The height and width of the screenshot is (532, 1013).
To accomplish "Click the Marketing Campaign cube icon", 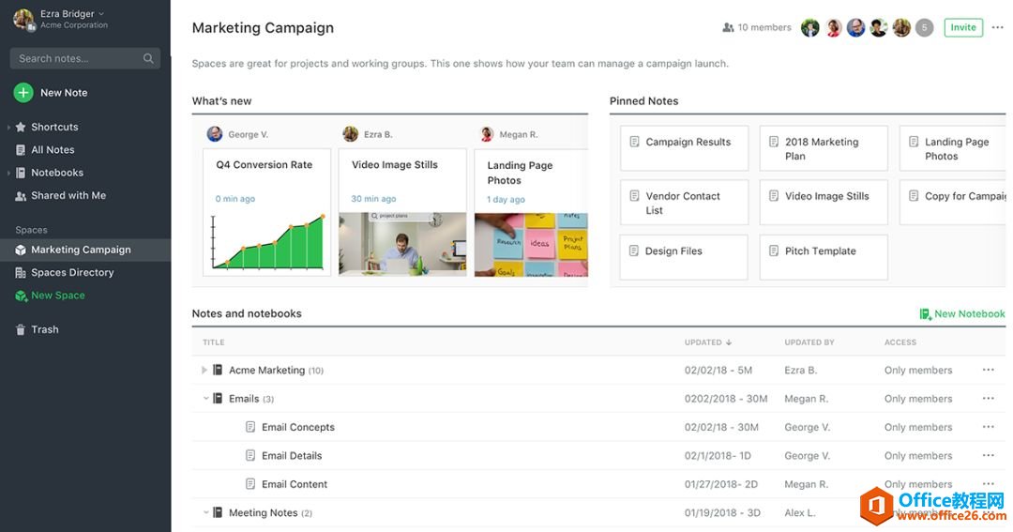I will click(x=21, y=250).
